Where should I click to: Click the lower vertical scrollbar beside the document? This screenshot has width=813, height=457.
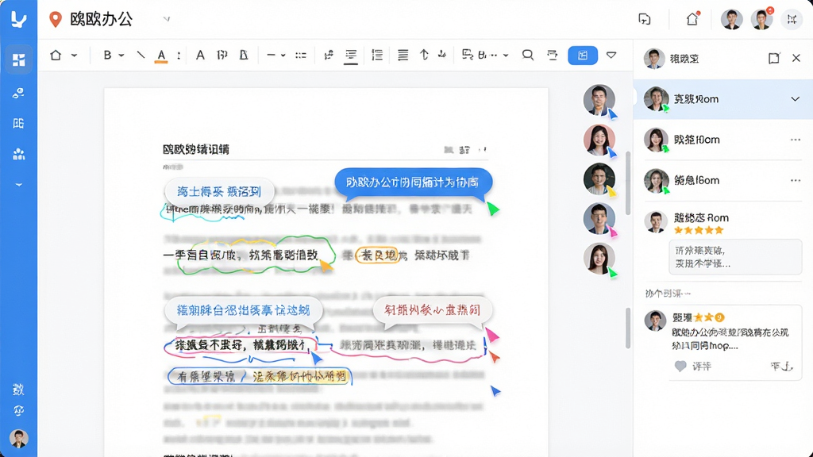click(628, 328)
